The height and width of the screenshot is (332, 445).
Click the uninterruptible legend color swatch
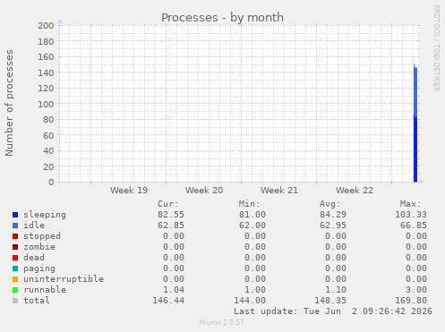15,279
